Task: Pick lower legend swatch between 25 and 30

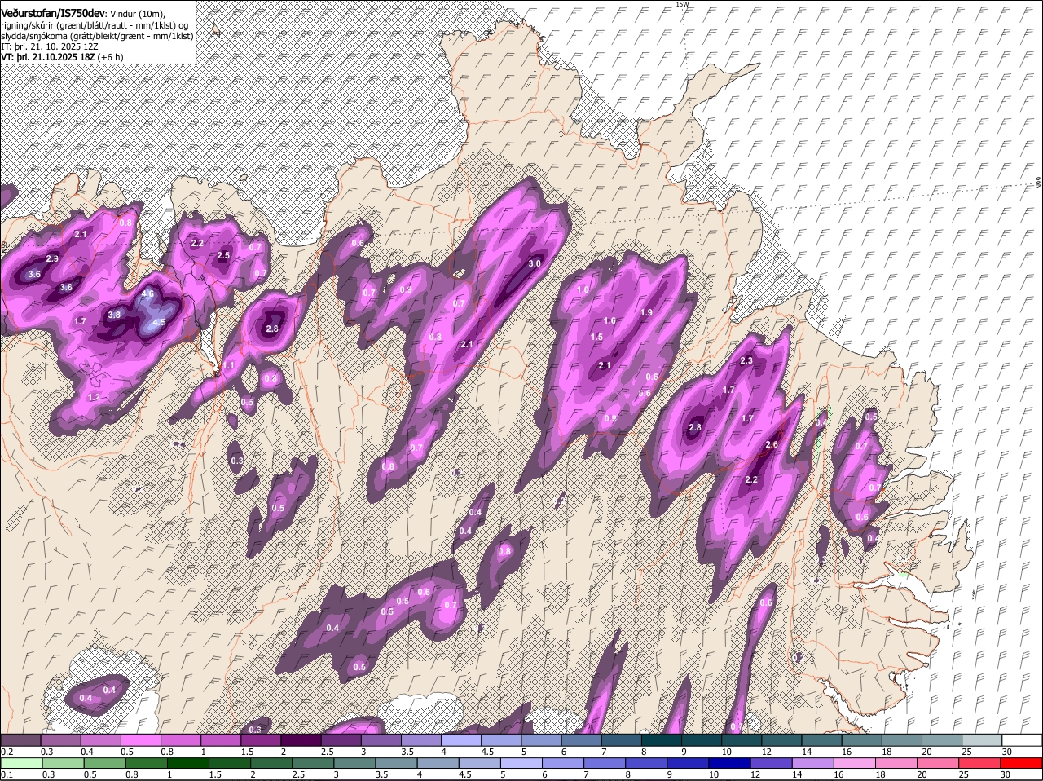Action: pos(979,763)
